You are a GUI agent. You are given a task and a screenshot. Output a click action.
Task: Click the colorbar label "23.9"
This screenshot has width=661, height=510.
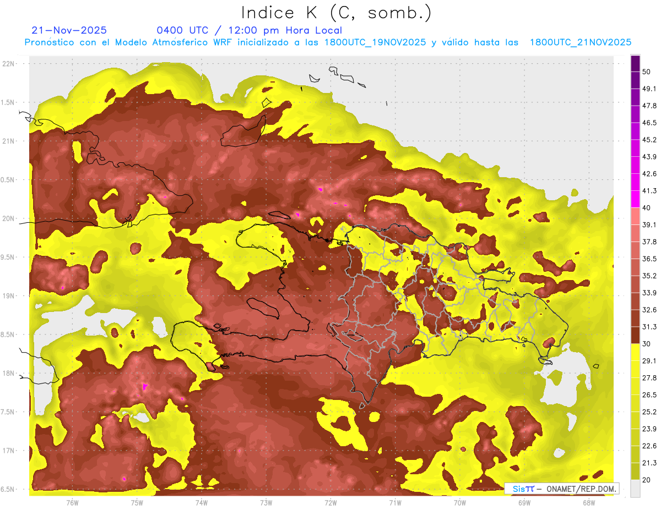[649, 429]
